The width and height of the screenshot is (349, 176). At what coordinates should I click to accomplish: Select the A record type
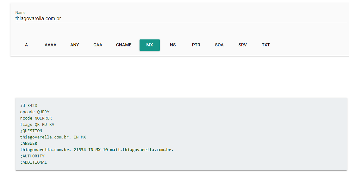pyautogui.click(x=27, y=45)
